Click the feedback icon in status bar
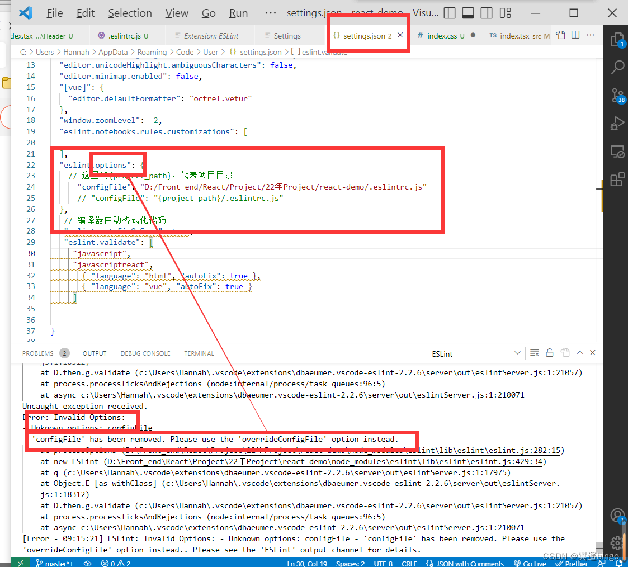The width and height of the screenshot is (628, 567). click(602, 563)
